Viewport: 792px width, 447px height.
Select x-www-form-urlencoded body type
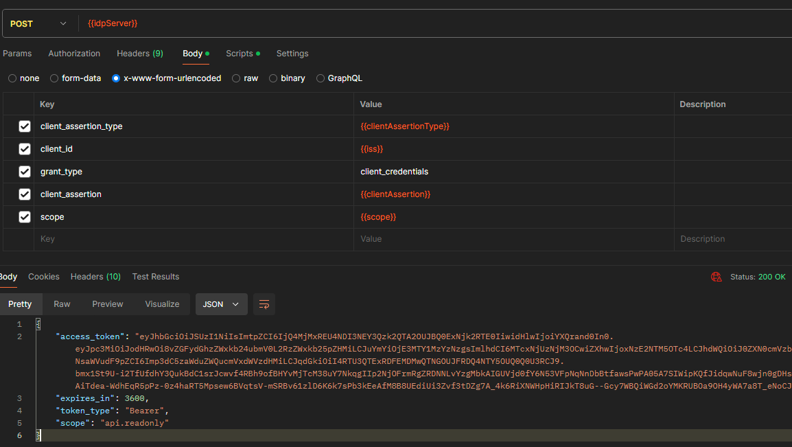click(167, 78)
